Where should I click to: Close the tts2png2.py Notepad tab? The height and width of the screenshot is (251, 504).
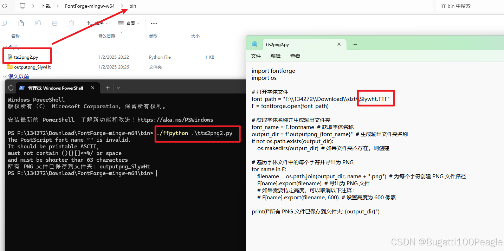pos(339,45)
